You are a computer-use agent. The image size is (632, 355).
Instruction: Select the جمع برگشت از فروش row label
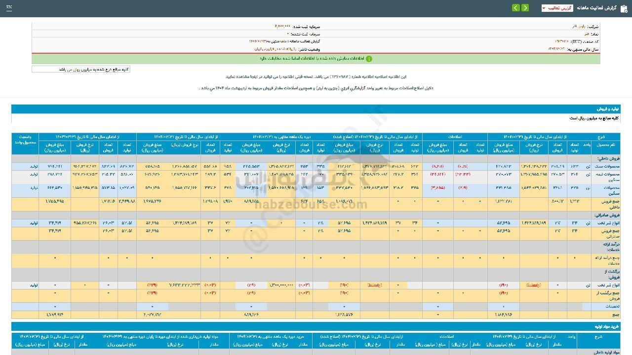click(605, 295)
